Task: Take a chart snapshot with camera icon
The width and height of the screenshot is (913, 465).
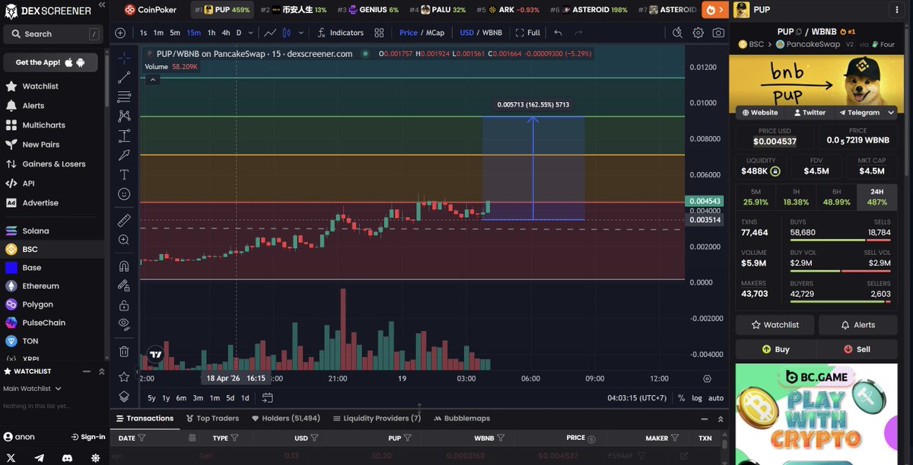Action: click(x=718, y=33)
